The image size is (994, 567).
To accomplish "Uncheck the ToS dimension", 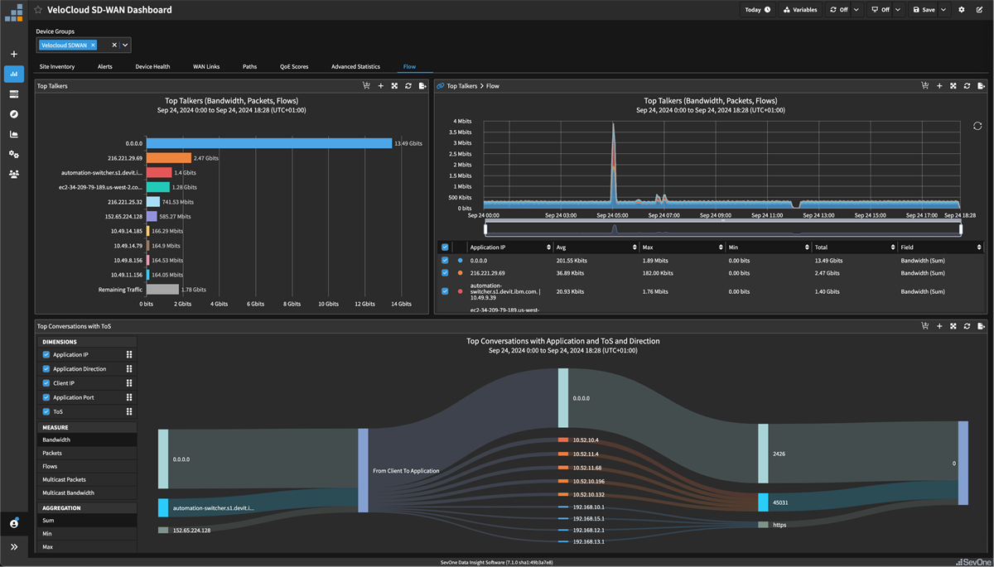I will pos(45,411).
